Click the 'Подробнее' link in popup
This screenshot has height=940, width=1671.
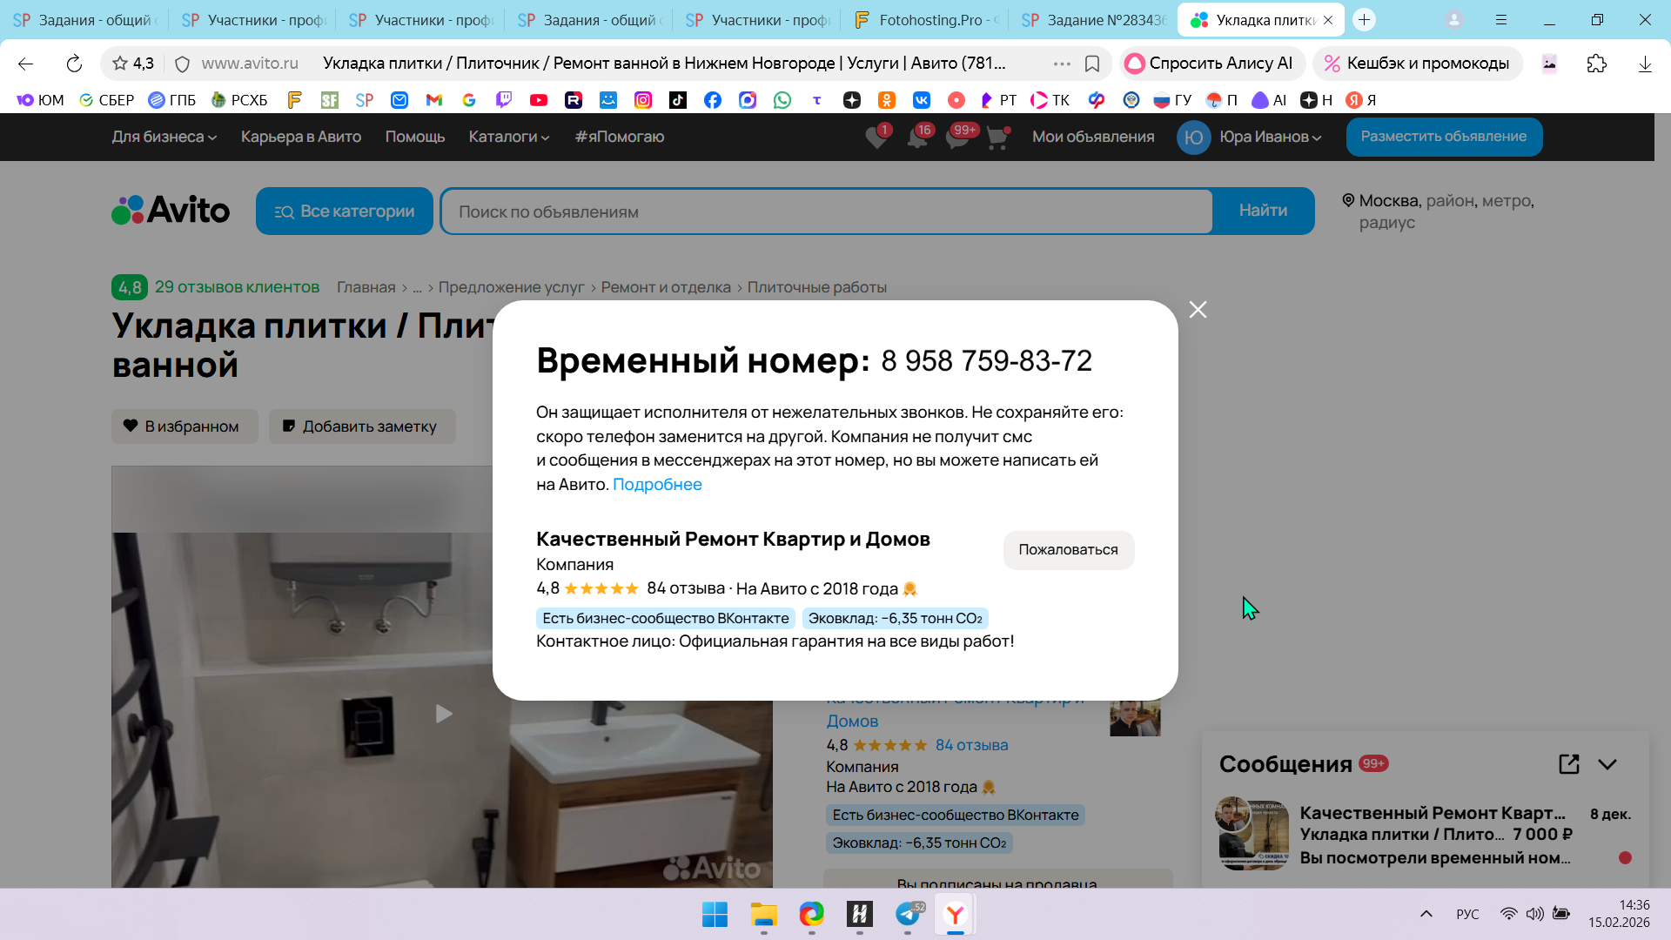click(657, 485)
